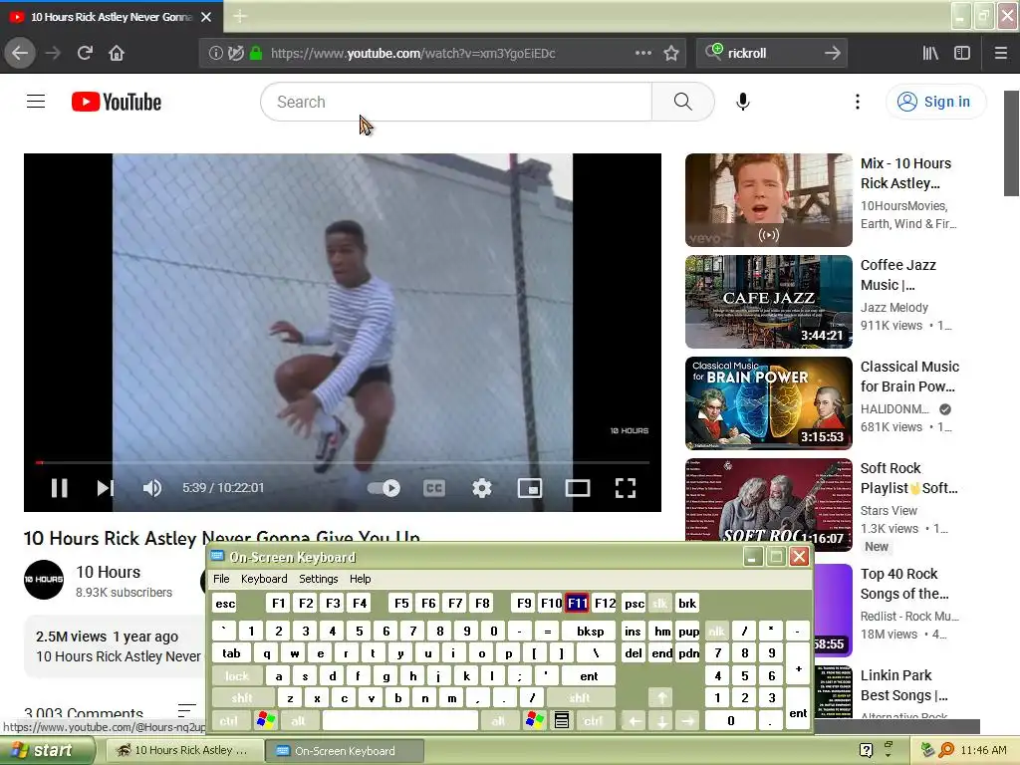The width and height of the screenshot is (1020, 765).
Task: Toggle the Firefox sidebar view icon
Action: pyautogui.click(x=962, y=54)
